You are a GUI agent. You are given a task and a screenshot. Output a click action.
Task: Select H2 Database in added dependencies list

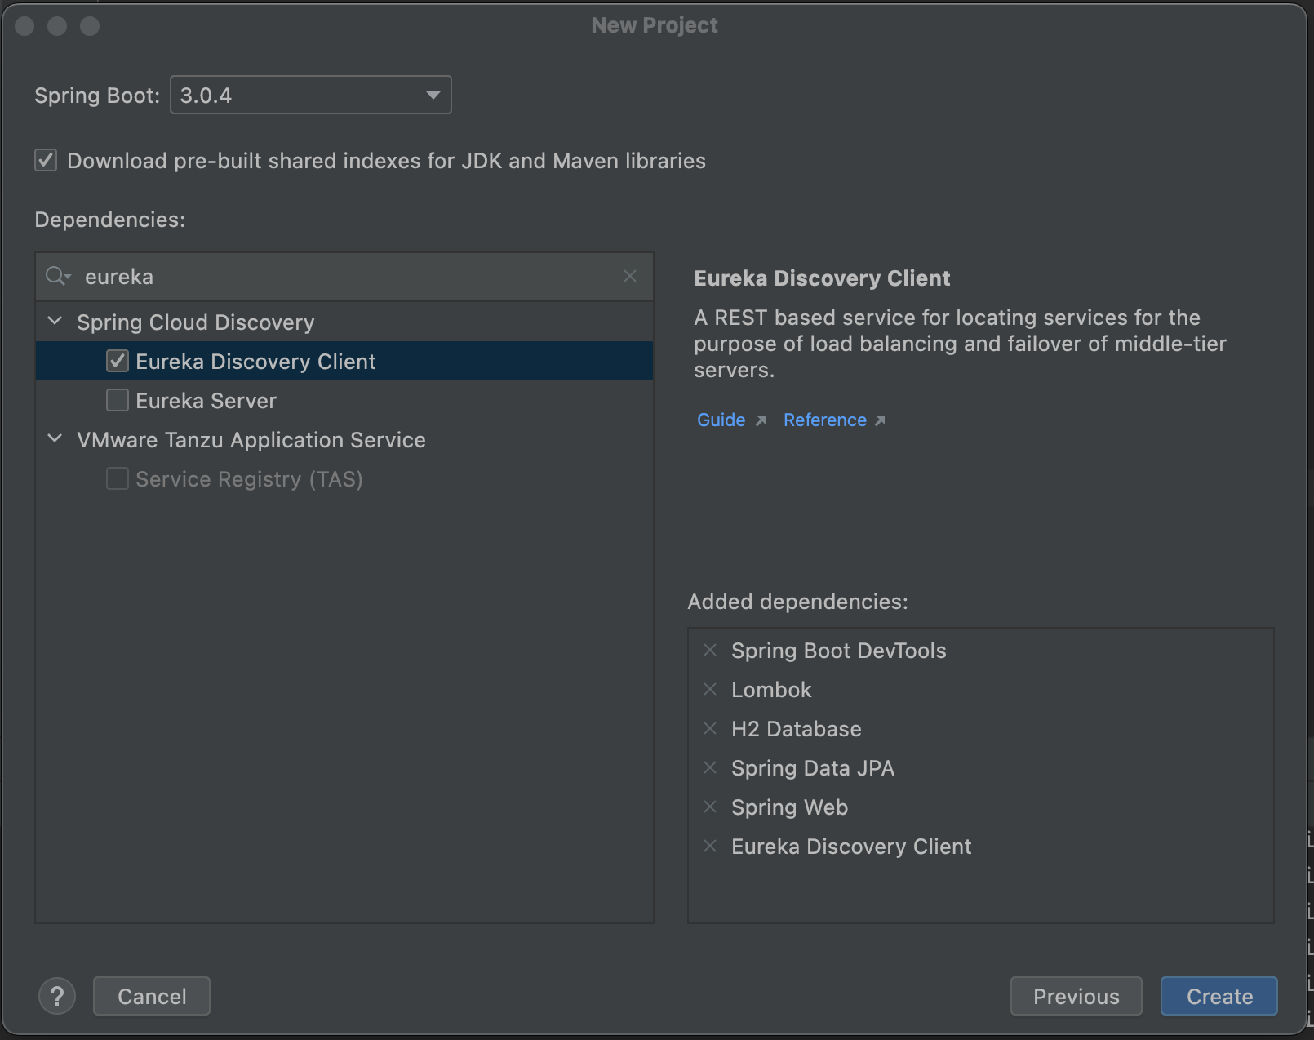click(x=797, y=729)
